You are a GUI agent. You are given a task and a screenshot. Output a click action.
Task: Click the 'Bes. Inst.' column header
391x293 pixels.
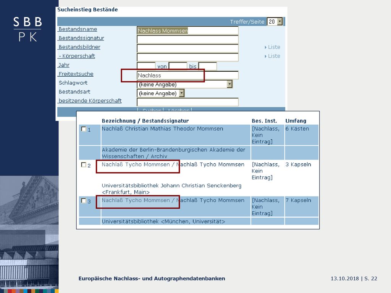pyautogui.click(x=264, y=121)
